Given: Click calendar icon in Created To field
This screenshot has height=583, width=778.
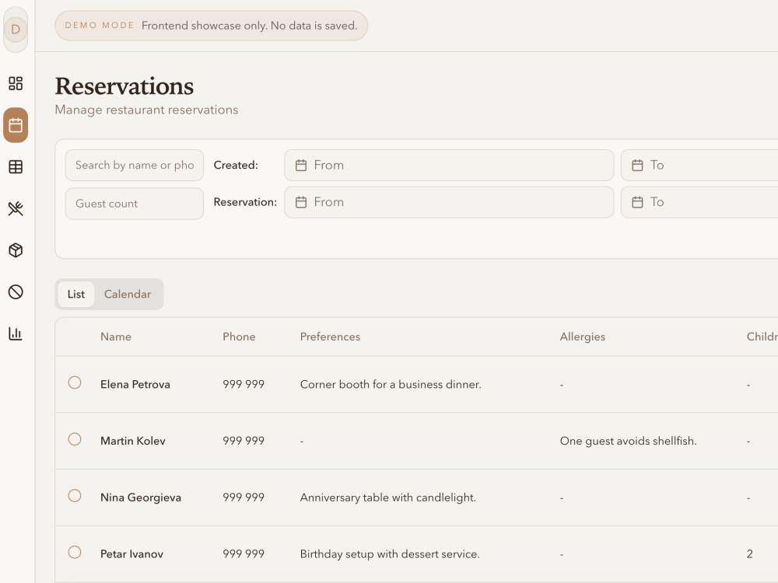Looking at the screenshot, I should 637,165.
